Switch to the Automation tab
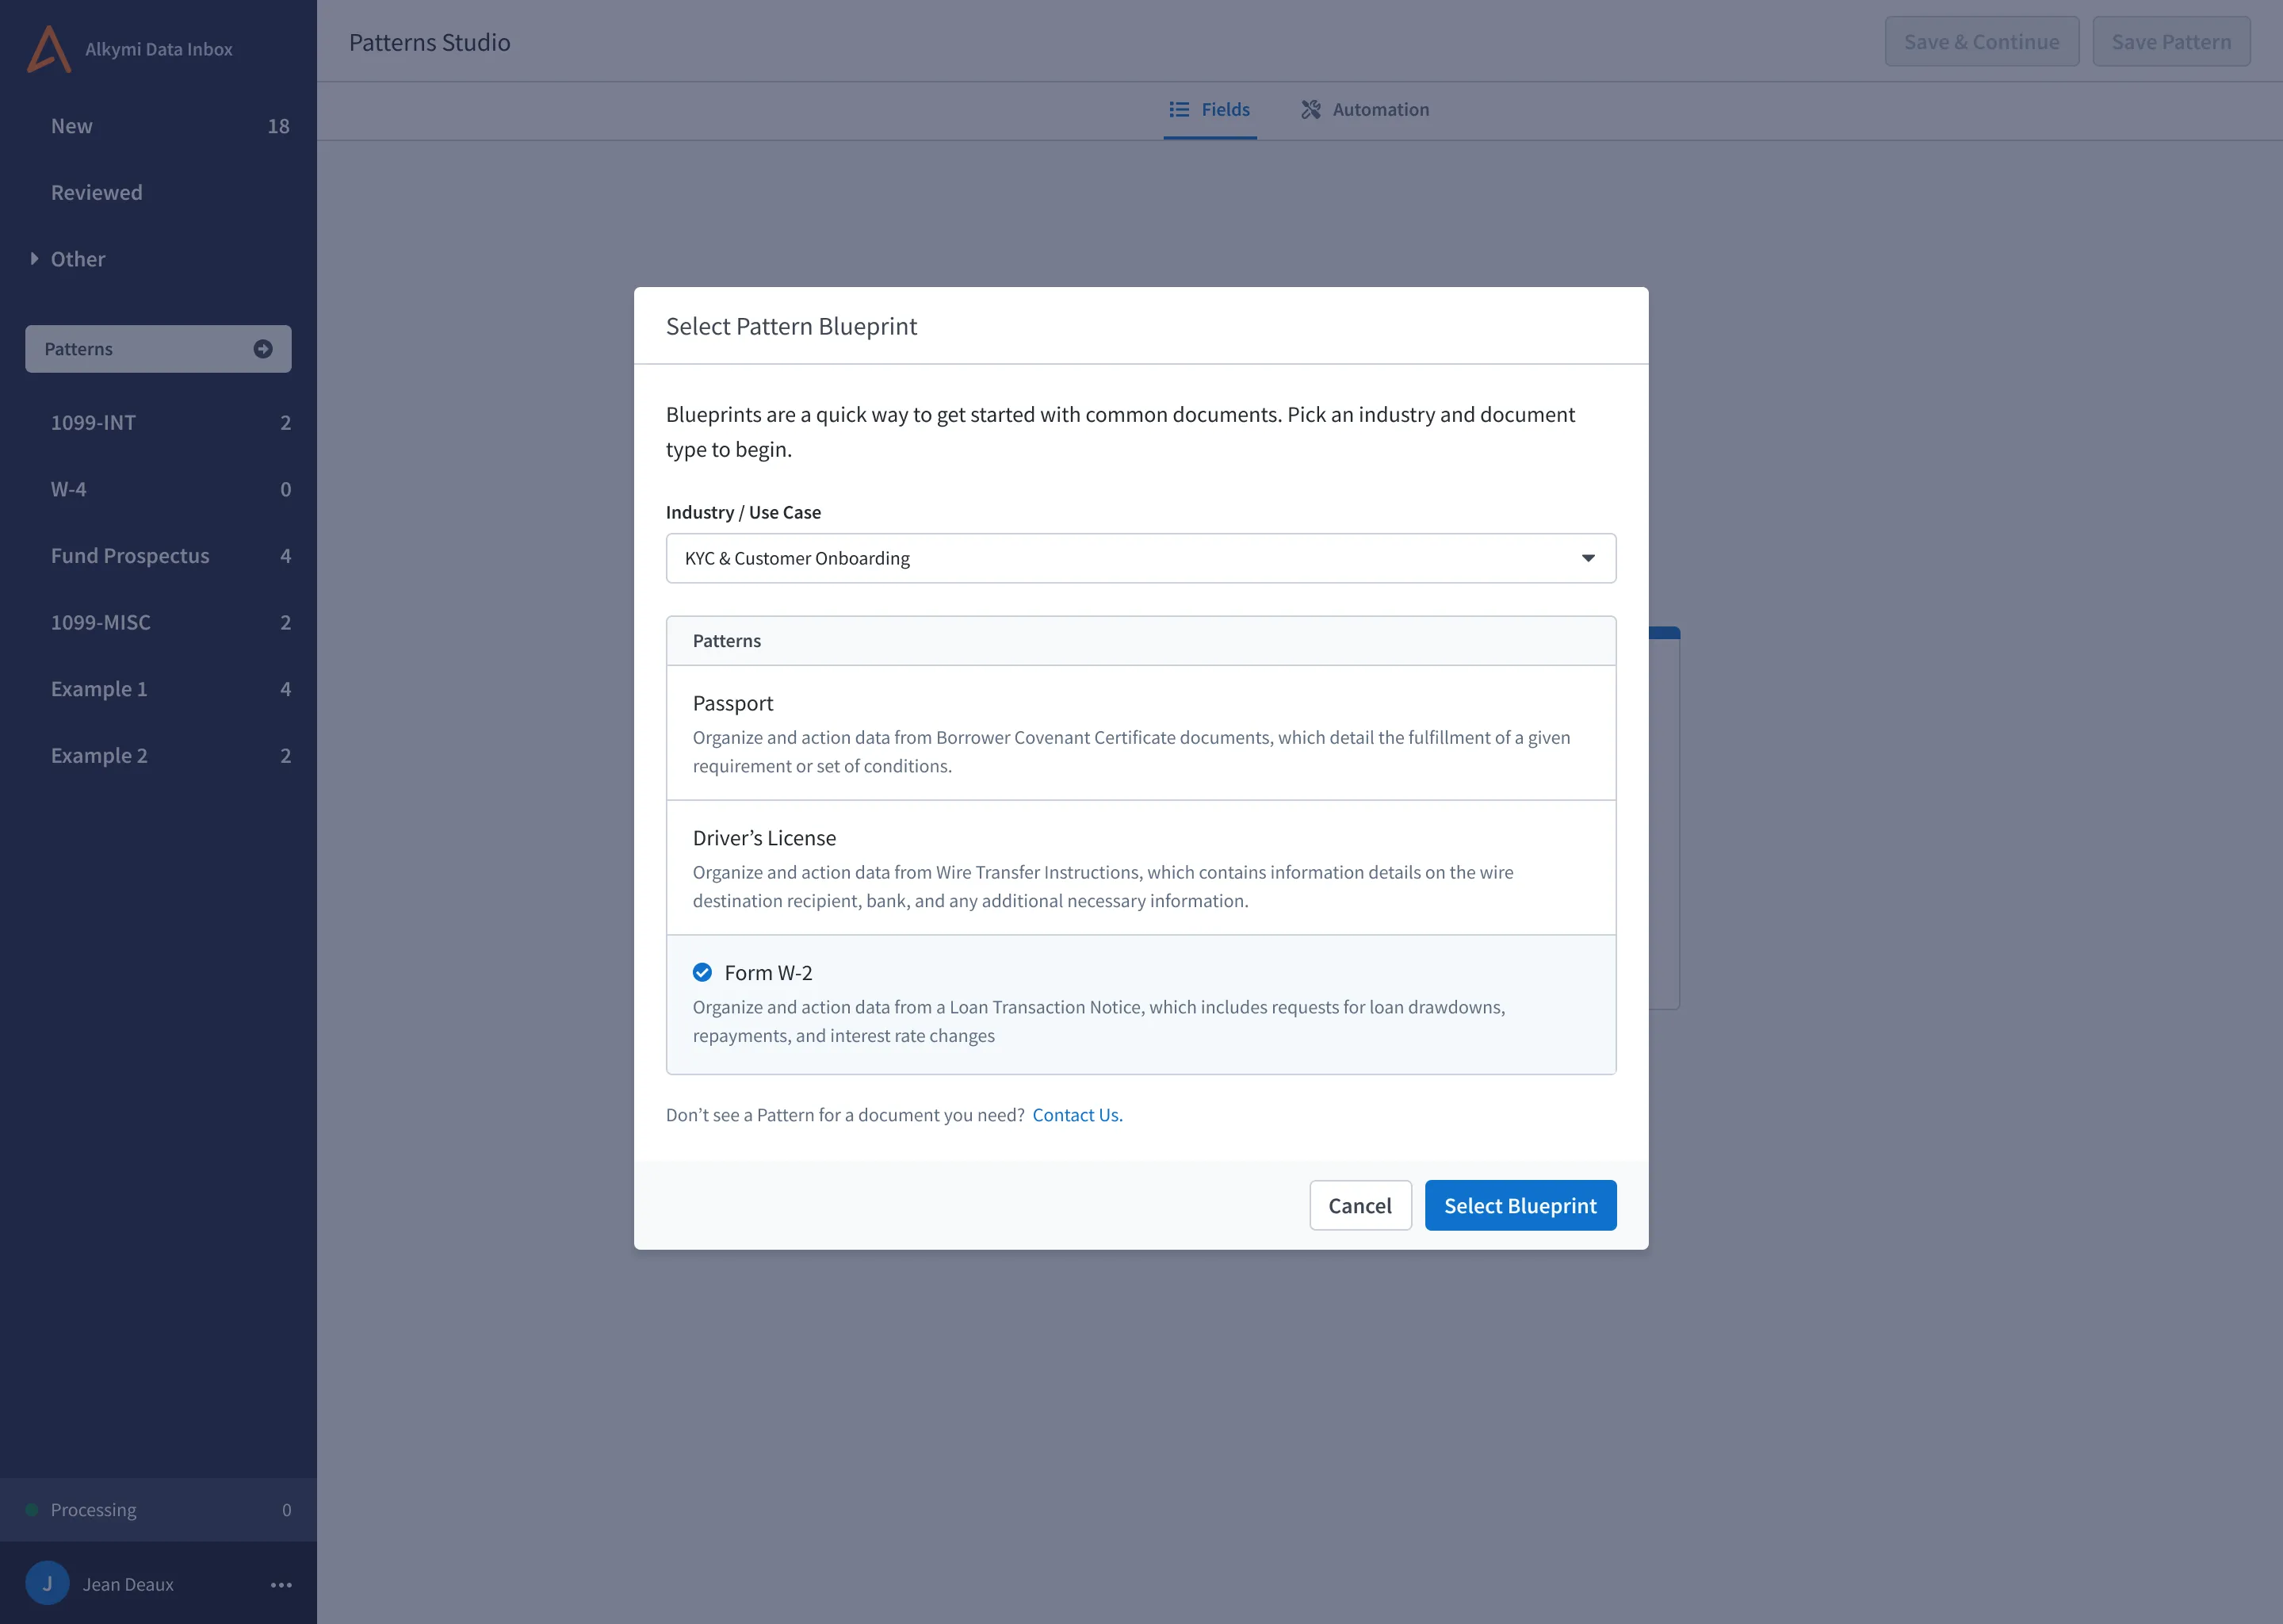This screenshot has height=1624, width=2283. pyautogui.click(x=1364, y=109)
